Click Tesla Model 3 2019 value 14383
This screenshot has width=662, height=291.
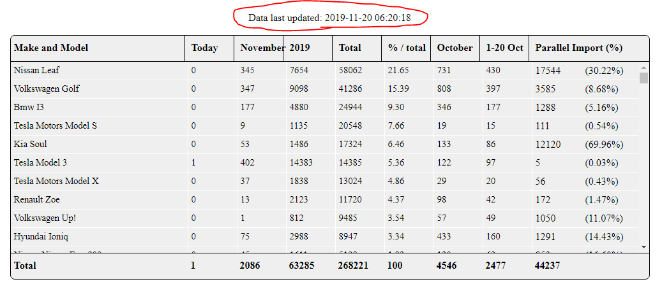(301, 162)
